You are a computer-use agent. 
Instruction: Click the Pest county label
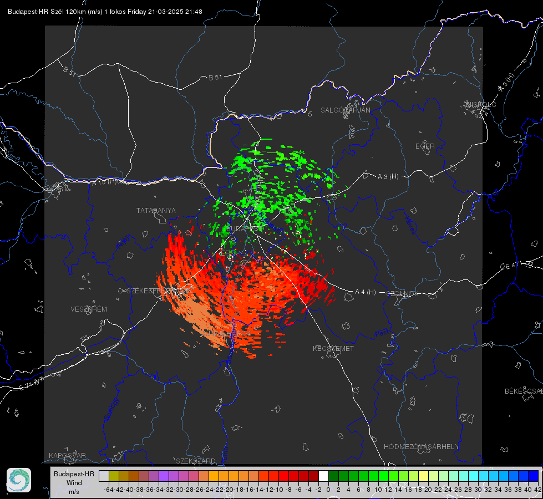click(382, 333)
